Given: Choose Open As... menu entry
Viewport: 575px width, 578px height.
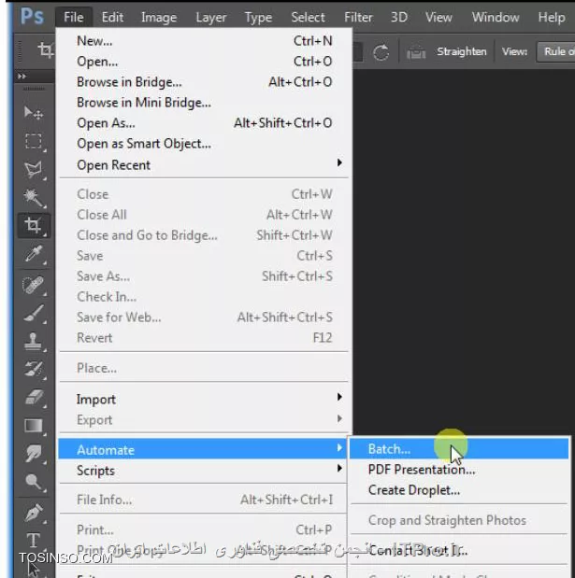Looking at the screenshot, I should [x=203, y=123].
